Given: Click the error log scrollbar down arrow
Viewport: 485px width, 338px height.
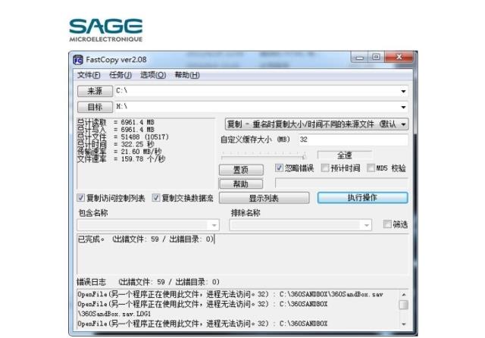Looking at the screenshot, I should point(403,324).
